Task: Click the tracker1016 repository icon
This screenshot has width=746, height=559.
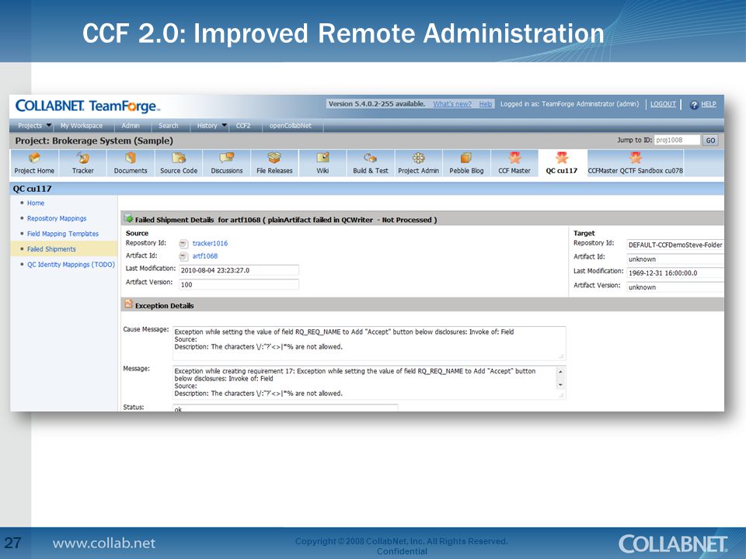Action: [x=183, y=244]
